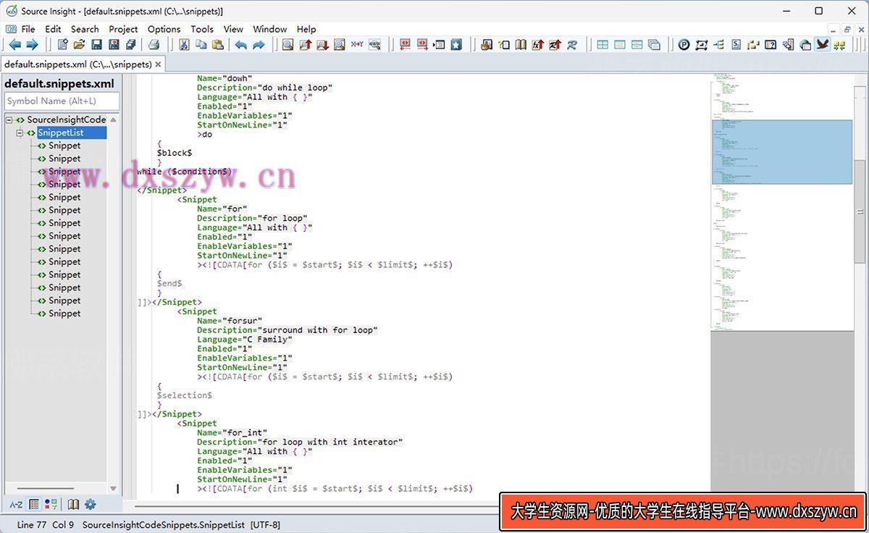Collapse the SourceInsightCode tree node
Viewport: 869px width, 533px height.
tap(9, 120)
